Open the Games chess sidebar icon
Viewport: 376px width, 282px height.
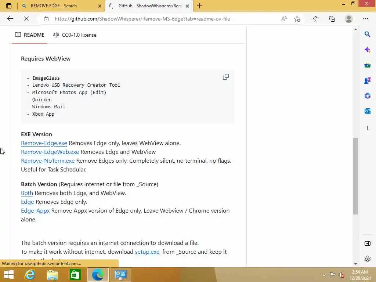pos(367,80)
